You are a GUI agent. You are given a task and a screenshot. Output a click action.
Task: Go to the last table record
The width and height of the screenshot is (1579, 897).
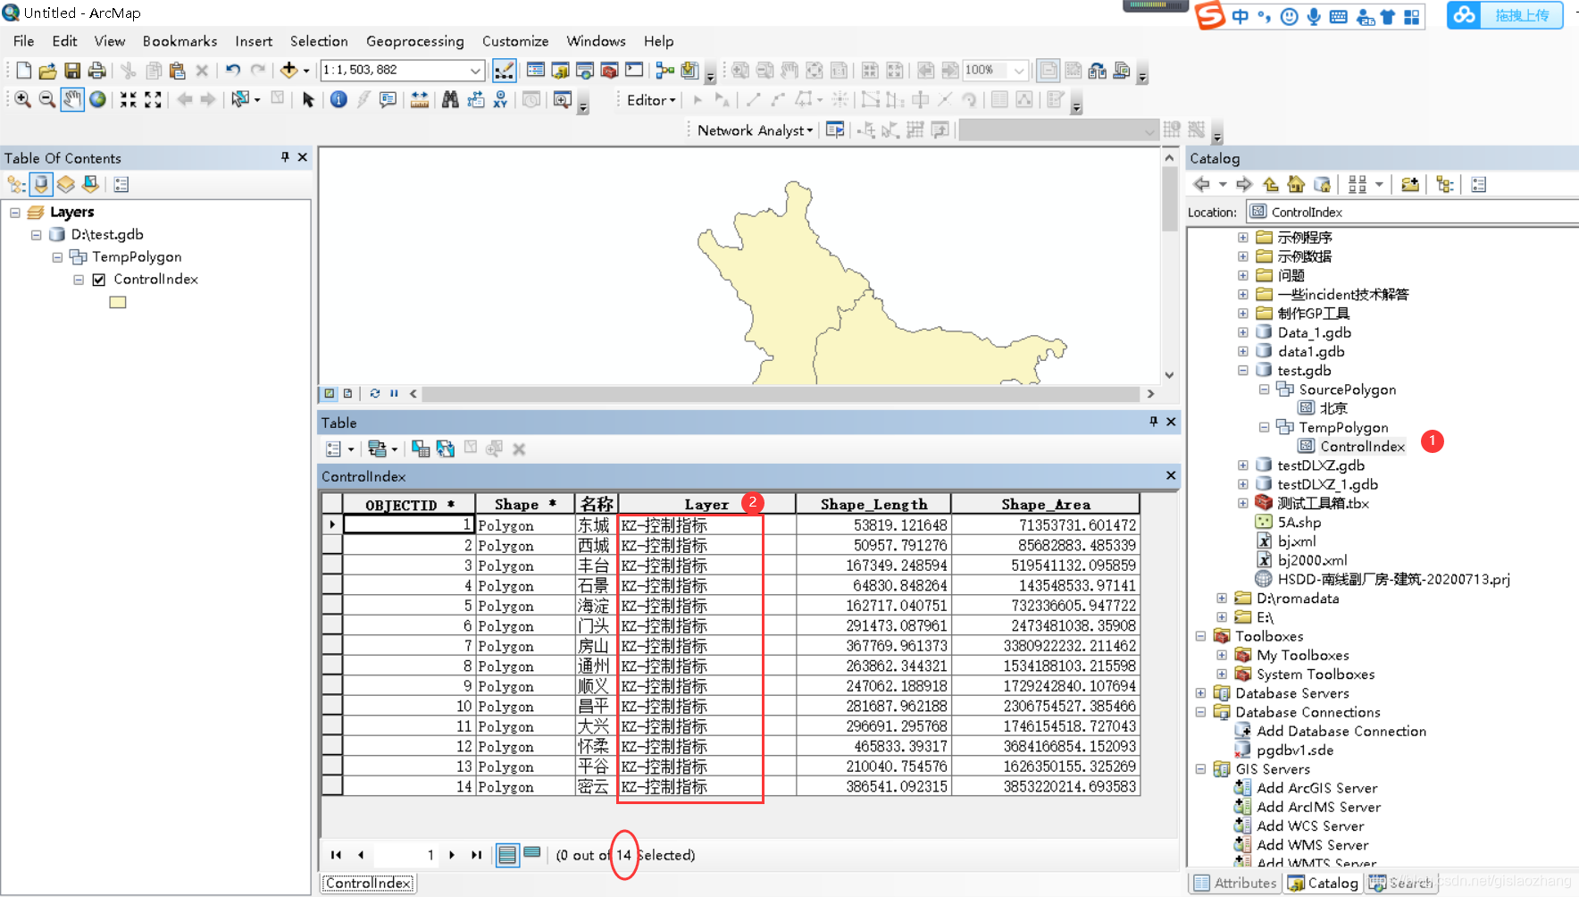[476, 855]
